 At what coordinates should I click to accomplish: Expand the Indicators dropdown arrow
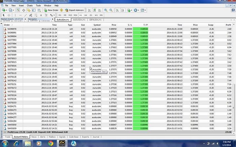pos(131,10)
